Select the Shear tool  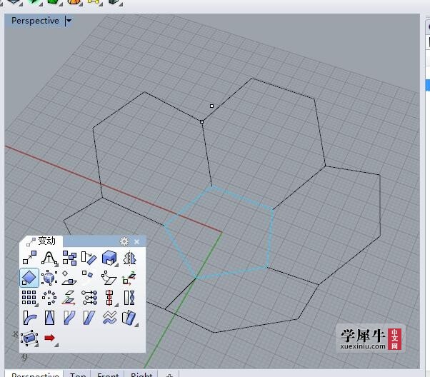pos(89,318)
